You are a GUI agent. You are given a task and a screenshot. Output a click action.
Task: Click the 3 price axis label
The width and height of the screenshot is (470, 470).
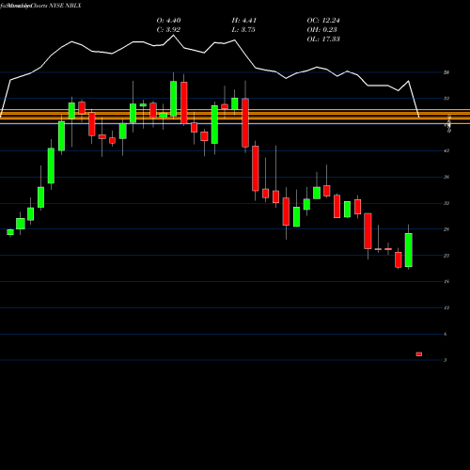(446, 360)
